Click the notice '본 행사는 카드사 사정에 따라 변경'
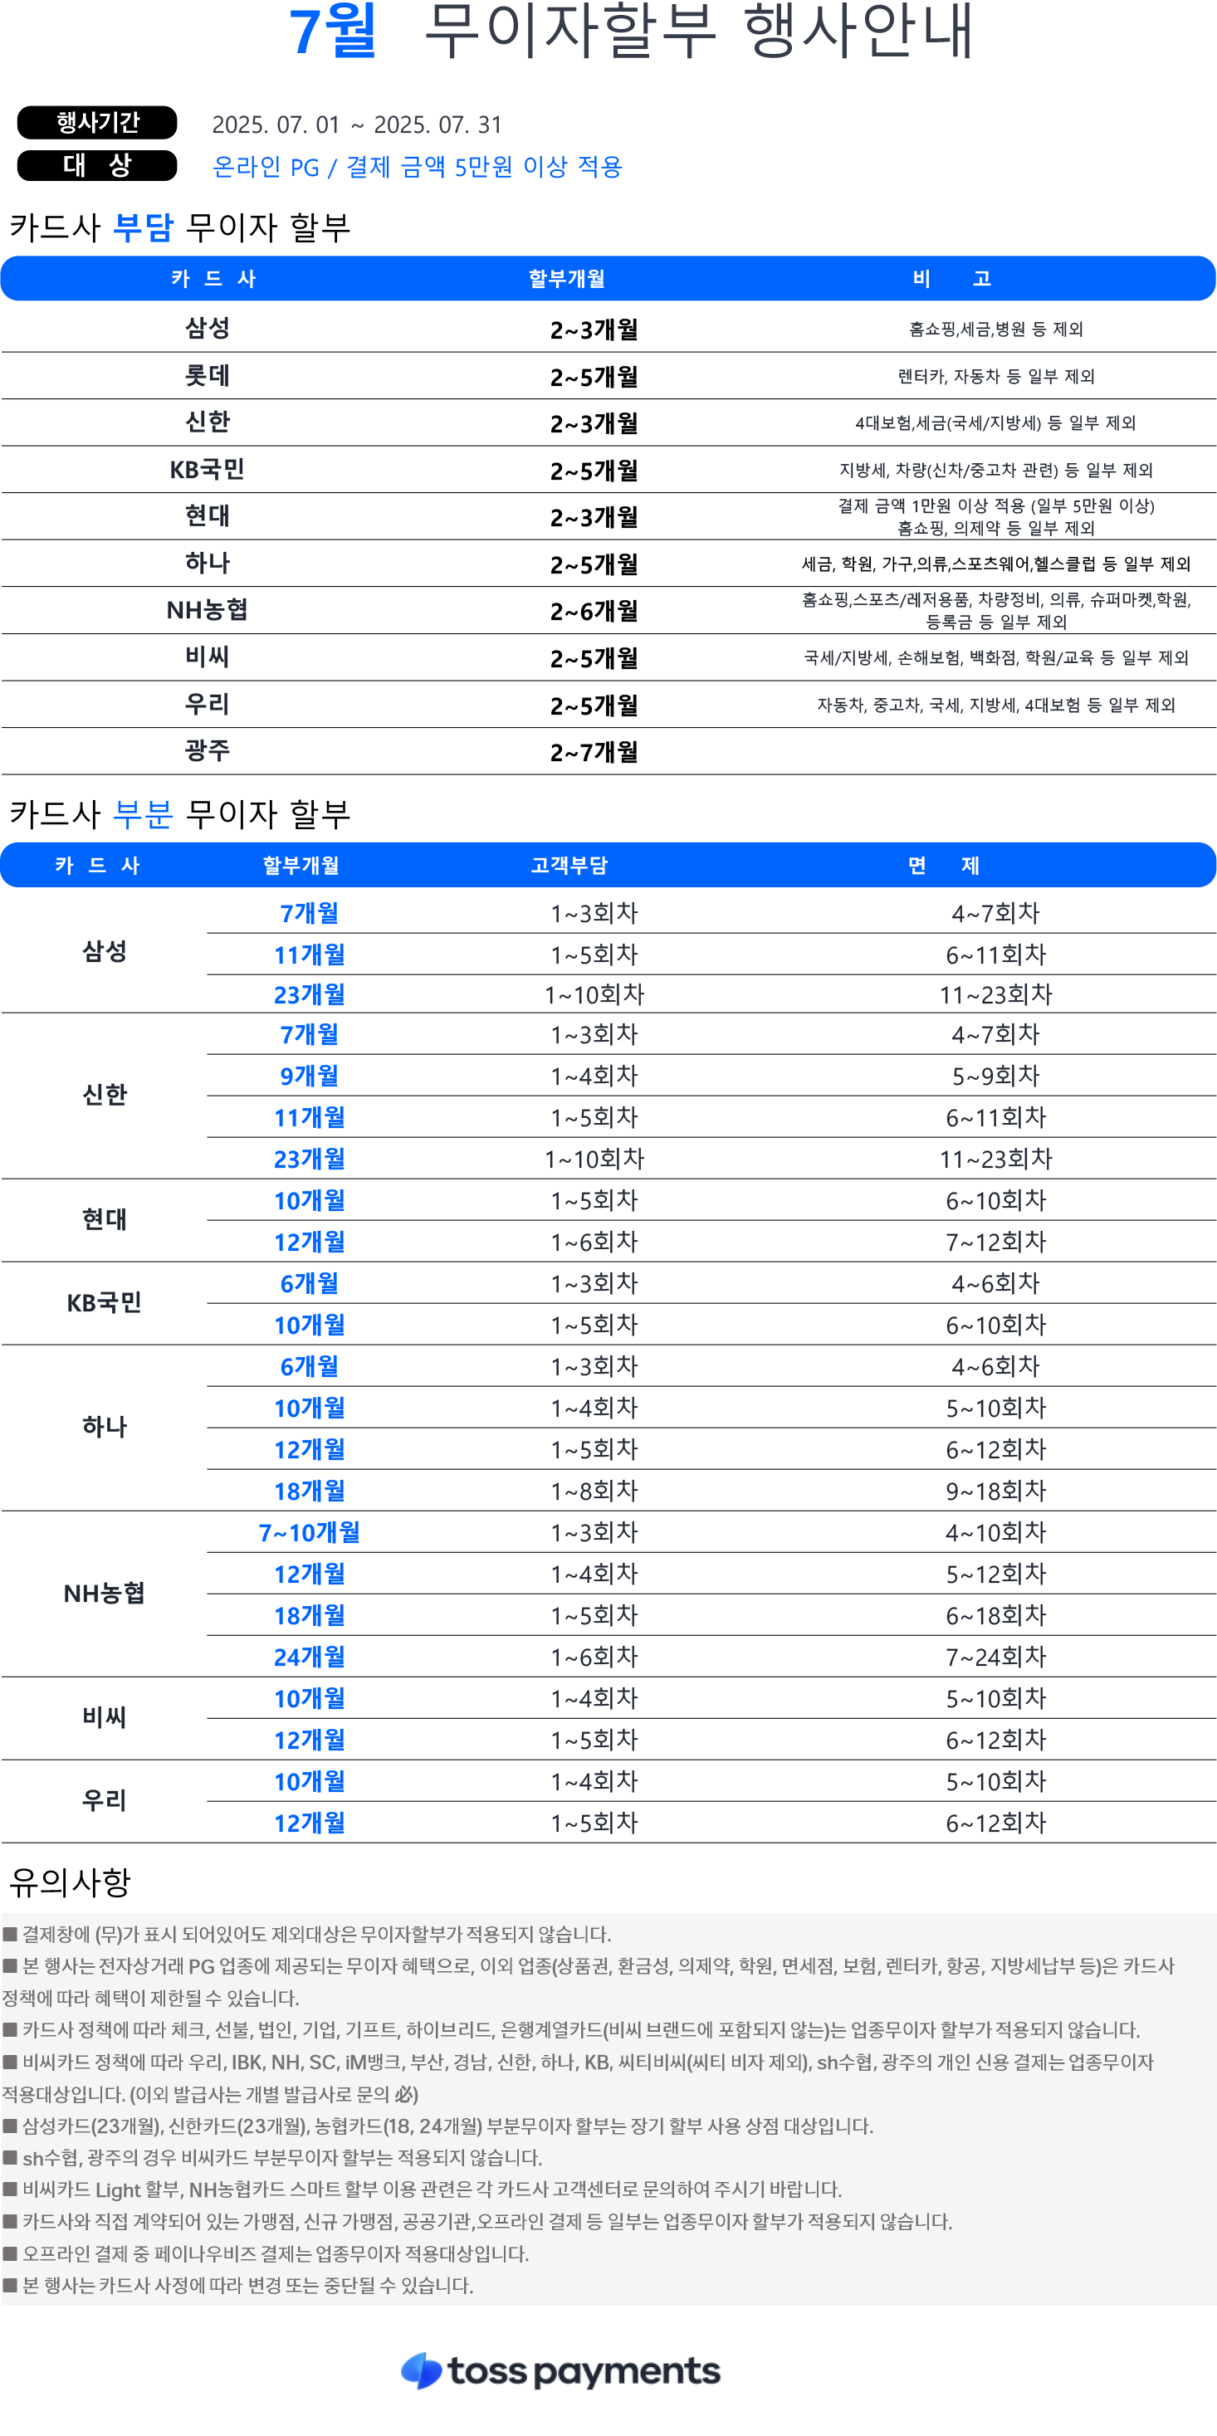The width and height of the screenshot is (1217, 2436). tap(237, 2286)
